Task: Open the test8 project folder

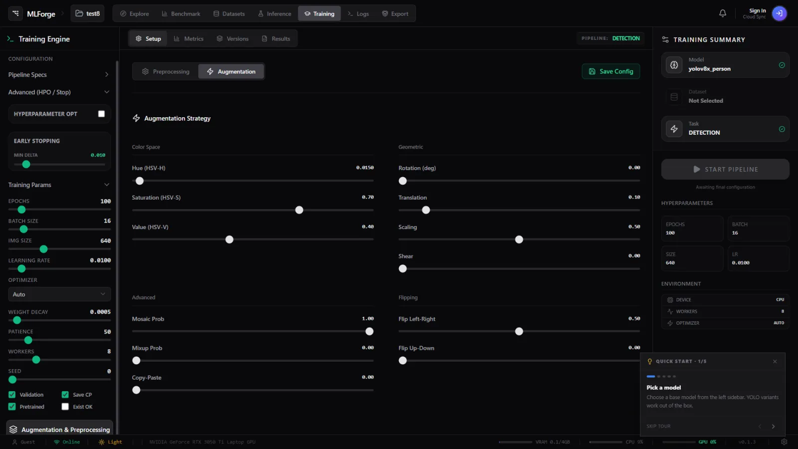Action: point(87,13)
